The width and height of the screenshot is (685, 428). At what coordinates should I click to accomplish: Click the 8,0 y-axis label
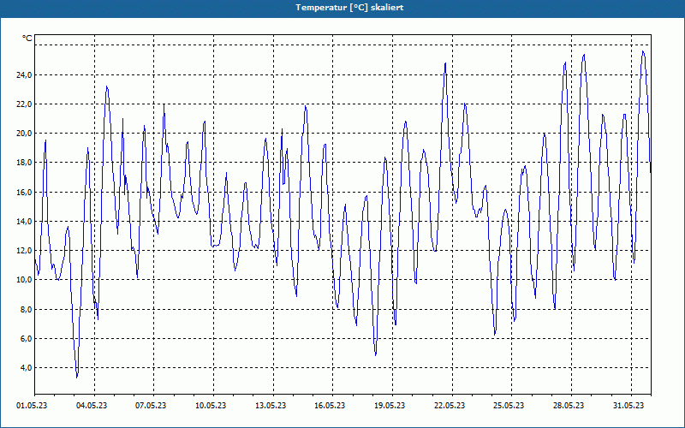pos(26,310)
